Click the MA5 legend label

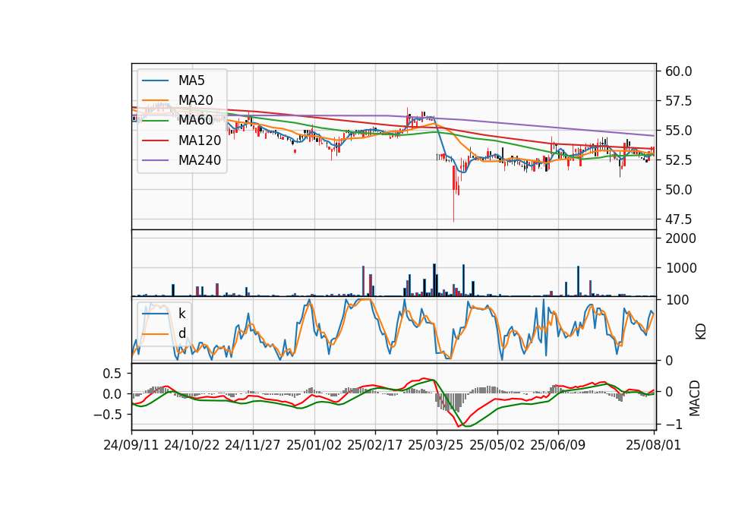pyautogui.click(x=191, y=80)
